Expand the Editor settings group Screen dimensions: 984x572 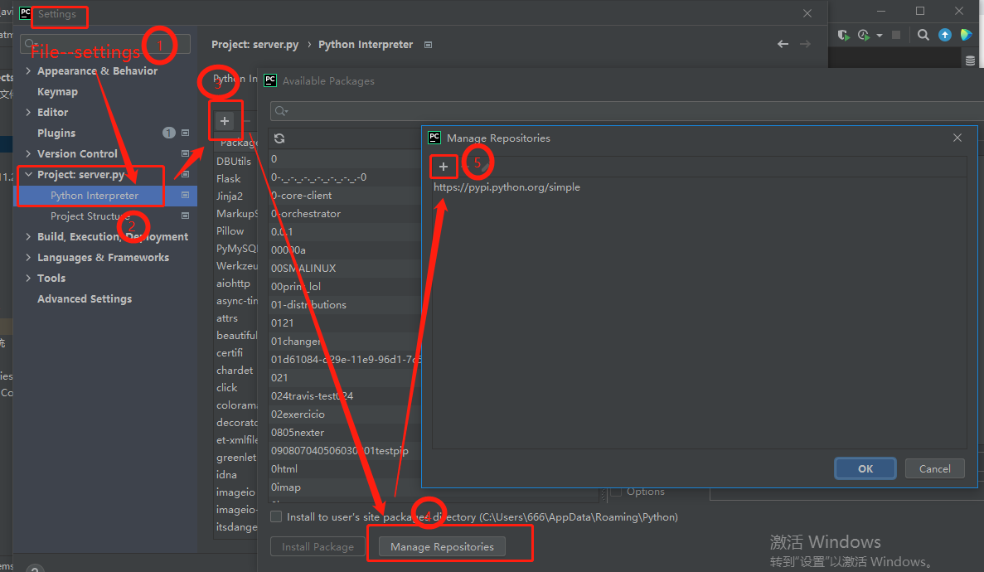(28, 113)
